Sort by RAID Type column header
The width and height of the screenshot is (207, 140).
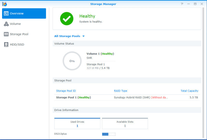click(x=121, y=91)
